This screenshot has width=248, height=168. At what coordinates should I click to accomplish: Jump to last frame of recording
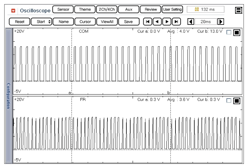click(x=177, y=21)
